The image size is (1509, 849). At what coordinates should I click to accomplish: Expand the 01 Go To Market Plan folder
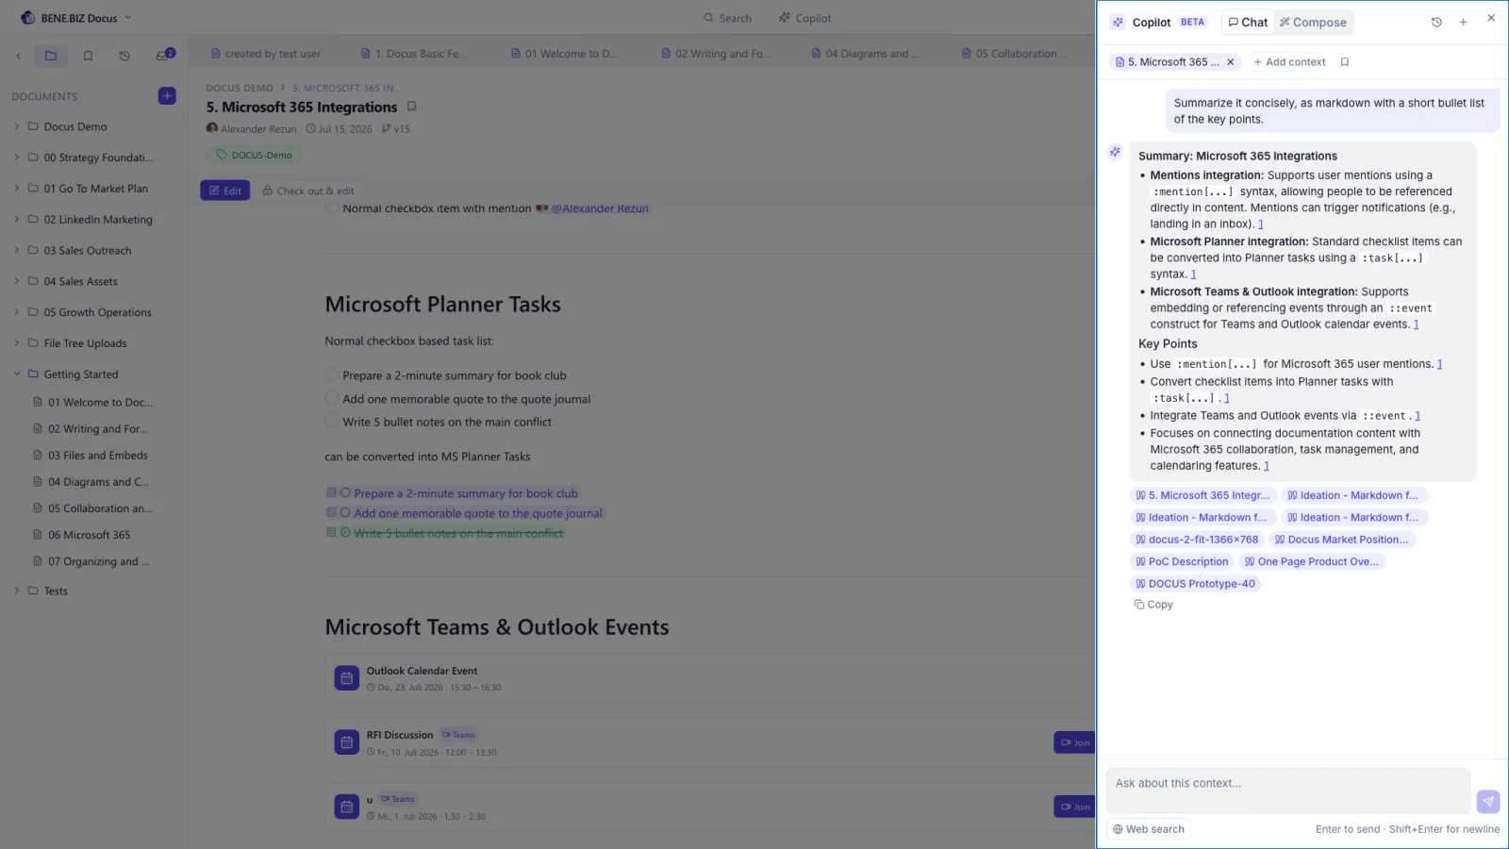(x=16, y=189)
